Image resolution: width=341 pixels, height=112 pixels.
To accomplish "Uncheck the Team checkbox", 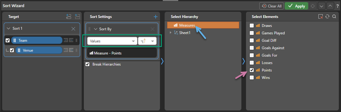I will point(8,40).
